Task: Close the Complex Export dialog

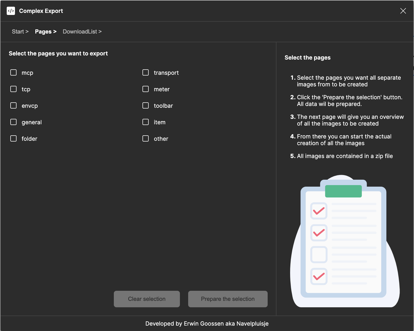Action: [x=403, y=11]
